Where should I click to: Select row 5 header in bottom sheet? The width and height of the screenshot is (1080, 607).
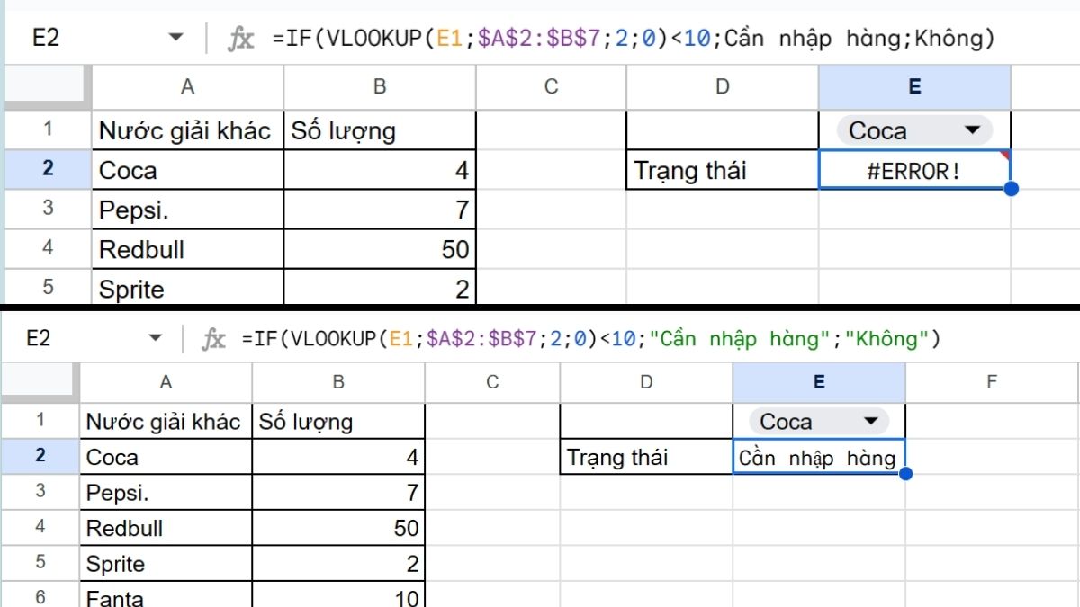coord(40,563)
